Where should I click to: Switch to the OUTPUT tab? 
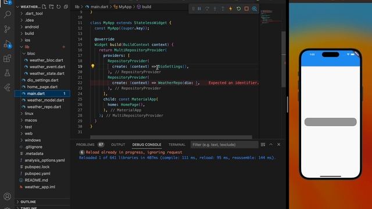point(118,145)
